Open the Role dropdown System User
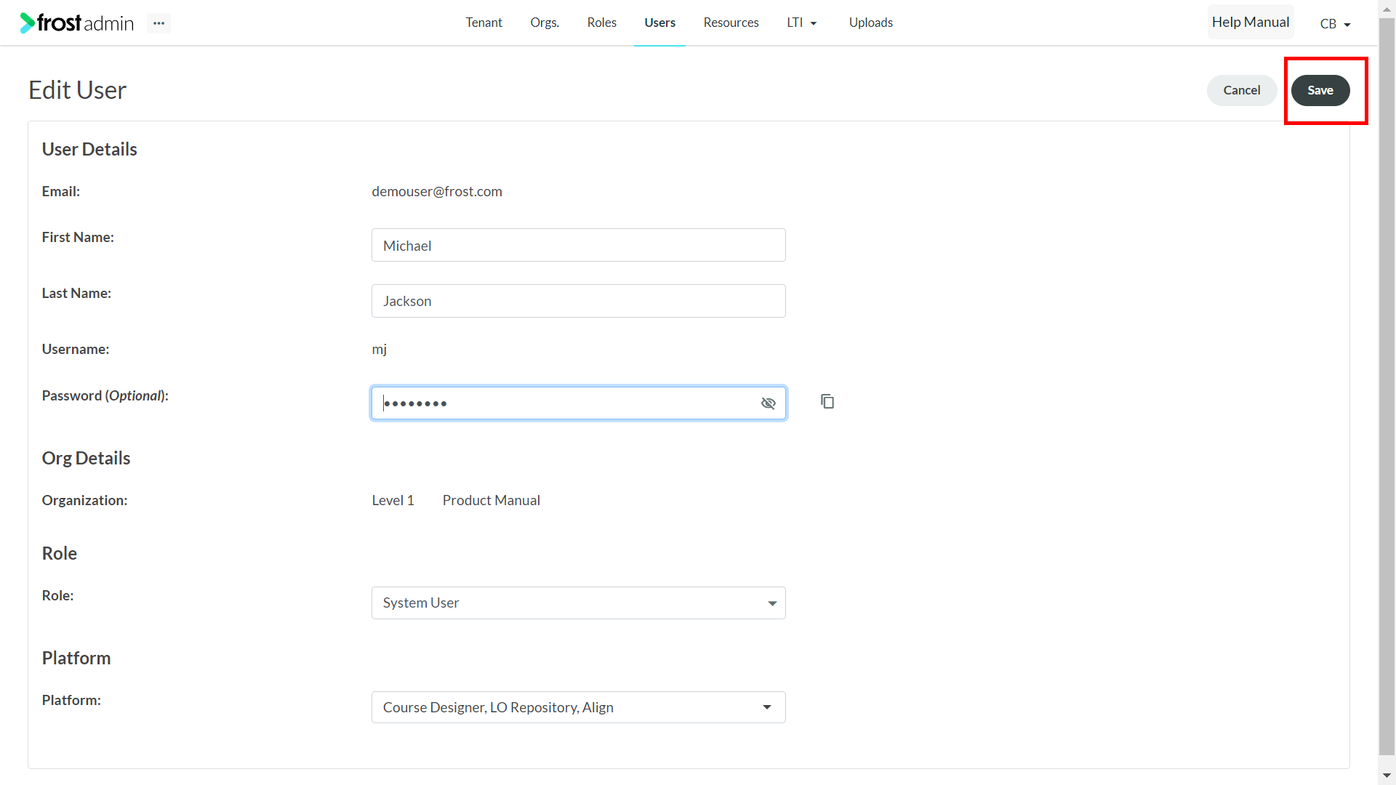The image size is (1396, 785). (x=579, y=603)
